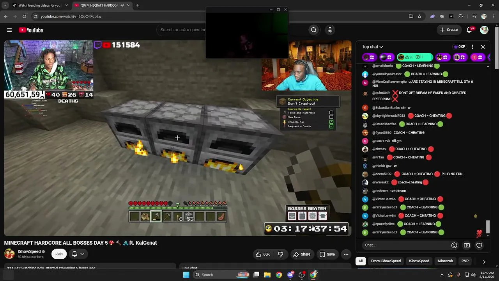
Task: Bookmark this page with star icon
Action: point(419,16)
